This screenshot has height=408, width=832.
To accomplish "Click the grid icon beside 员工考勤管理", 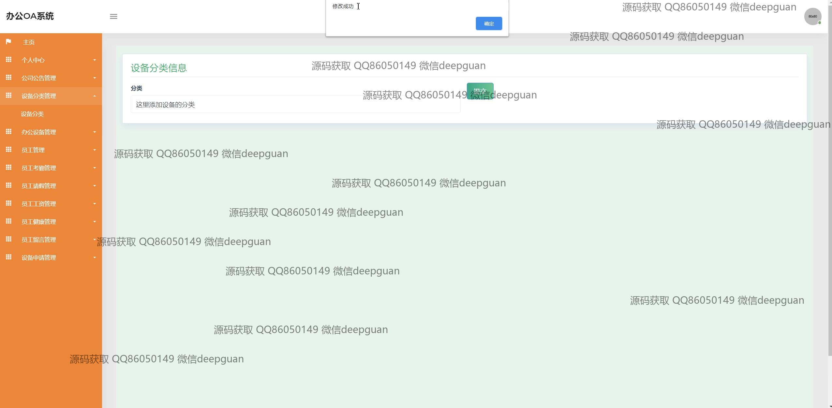I will pyautogui.click(x=9, y=168).
